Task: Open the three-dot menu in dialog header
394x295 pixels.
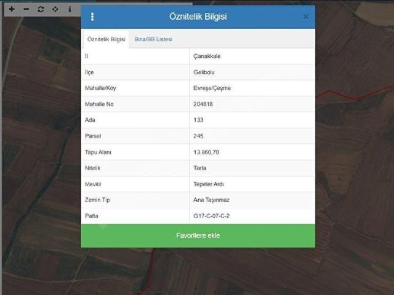Action: pos(92,17)
